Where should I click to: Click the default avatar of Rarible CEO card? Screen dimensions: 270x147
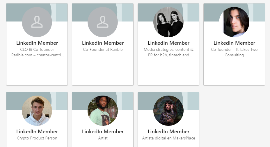37,22
